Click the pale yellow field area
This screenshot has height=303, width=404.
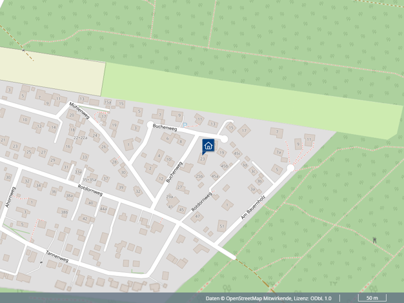click(52, 71)
